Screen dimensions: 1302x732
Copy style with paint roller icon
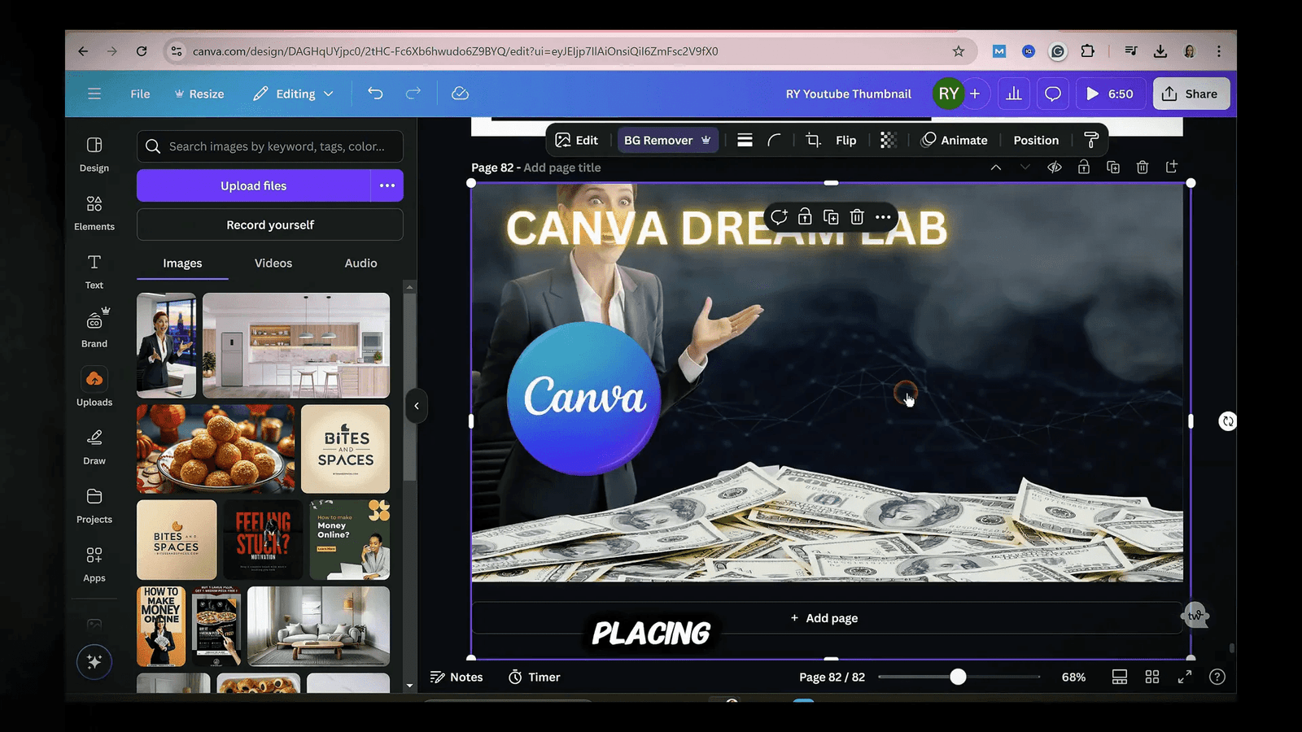click(x=1091, y=140)
